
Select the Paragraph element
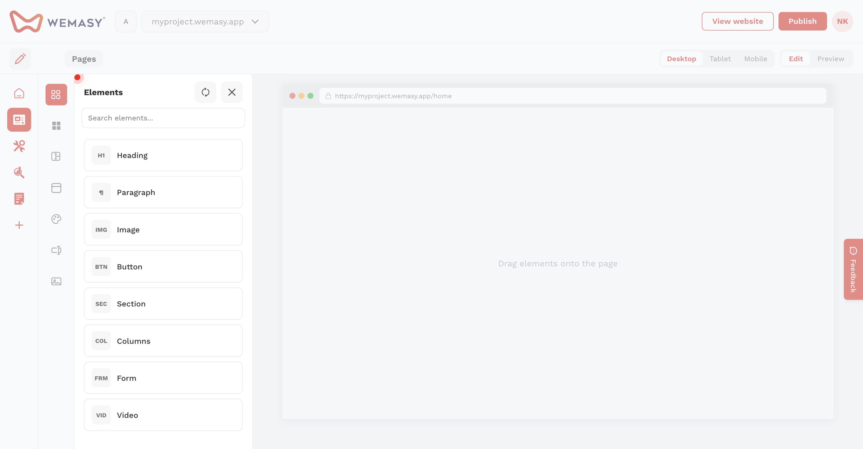(163, 193)
